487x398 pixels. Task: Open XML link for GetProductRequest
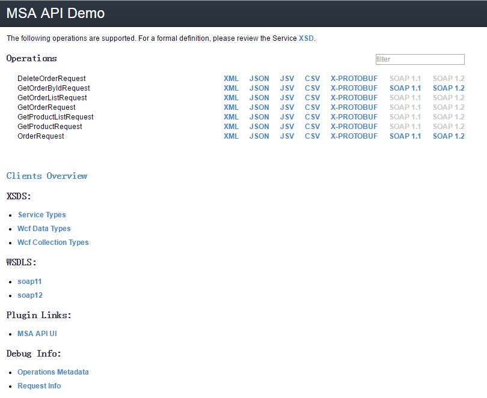coord(231,127)
